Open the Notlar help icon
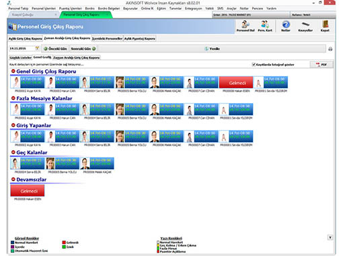 coord(286,26)
